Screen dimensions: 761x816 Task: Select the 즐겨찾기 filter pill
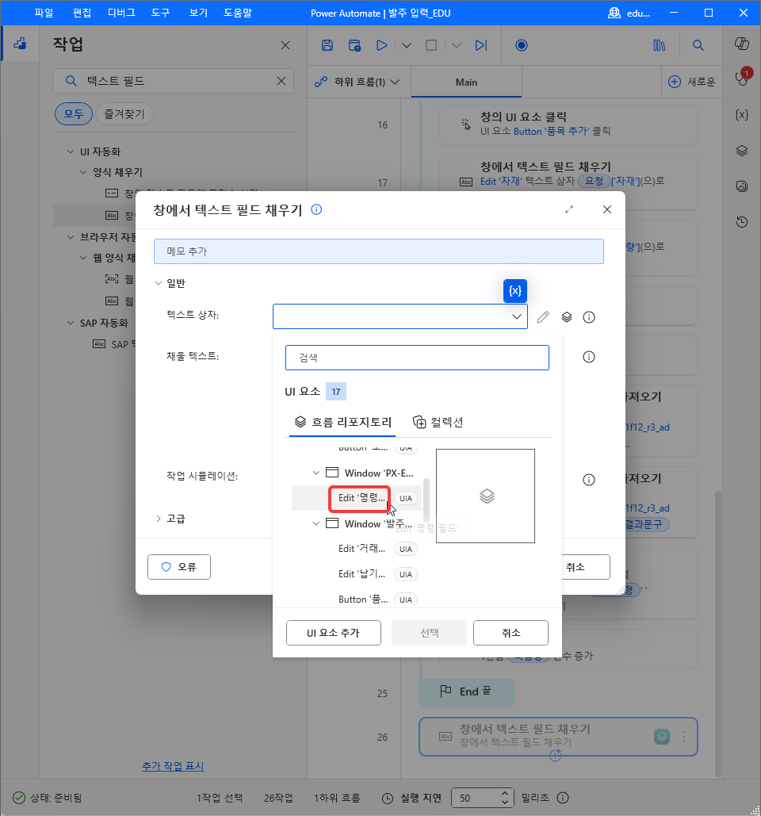click(x=124, y=113)
